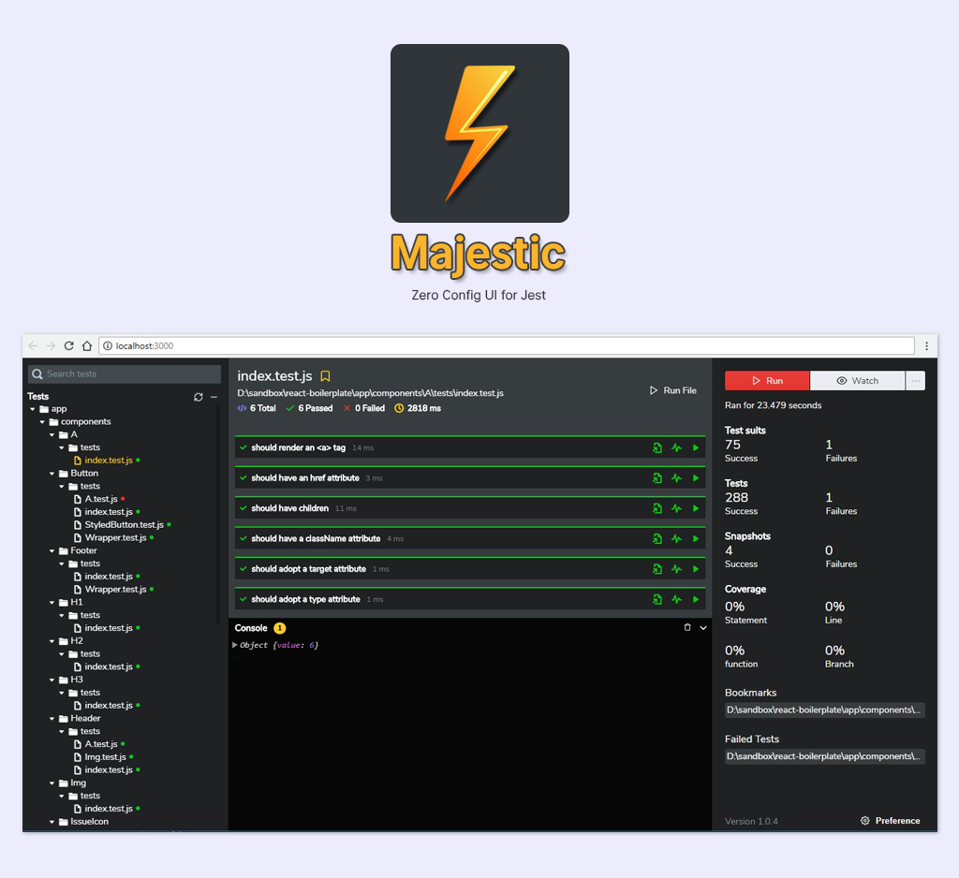Viewport: 959px width, 878px height.
Task: Run the 'should have a className attribute' test
Action: pos(696,538)
